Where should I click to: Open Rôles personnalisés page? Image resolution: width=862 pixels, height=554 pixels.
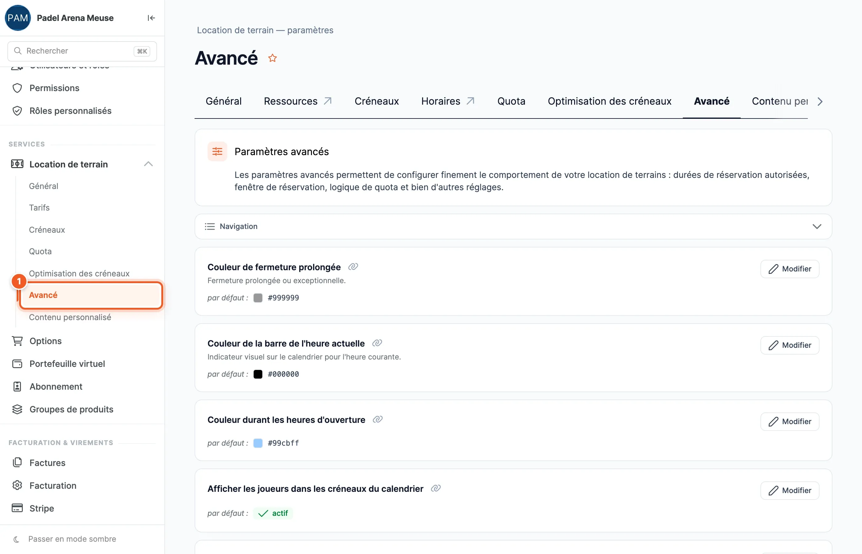coord(70,111)
